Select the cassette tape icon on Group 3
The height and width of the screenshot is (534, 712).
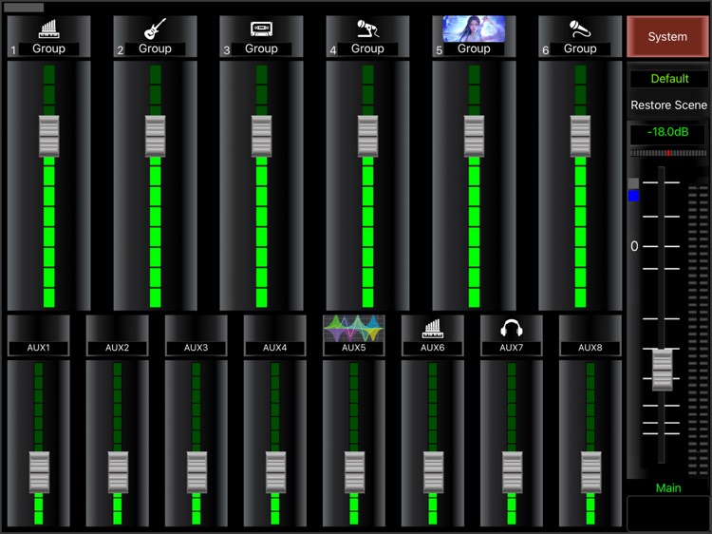[262, 29]
